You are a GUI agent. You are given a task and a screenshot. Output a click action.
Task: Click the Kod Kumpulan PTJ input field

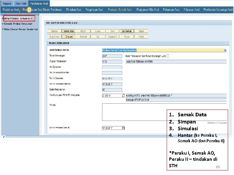point(112,96)
